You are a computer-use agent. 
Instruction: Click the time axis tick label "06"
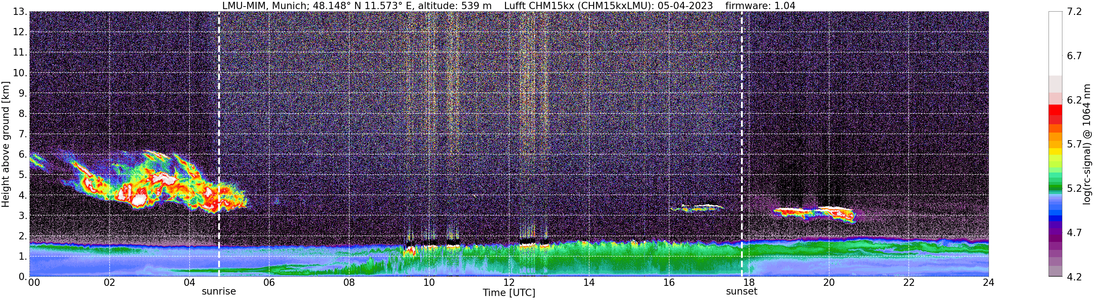click(269, 283)
